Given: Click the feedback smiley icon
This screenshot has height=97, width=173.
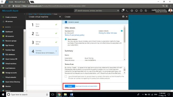Looking at the screenshot, I should tap(137, 11).
